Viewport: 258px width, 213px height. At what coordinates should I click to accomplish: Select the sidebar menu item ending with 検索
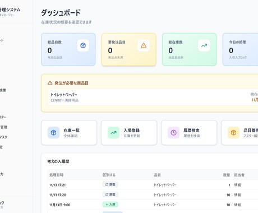coord(3,90)
